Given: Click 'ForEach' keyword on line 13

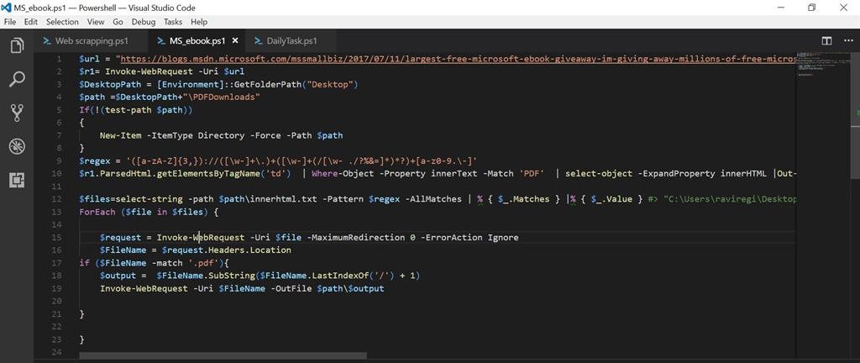Looking at the screenshot, I should point(96,212).
